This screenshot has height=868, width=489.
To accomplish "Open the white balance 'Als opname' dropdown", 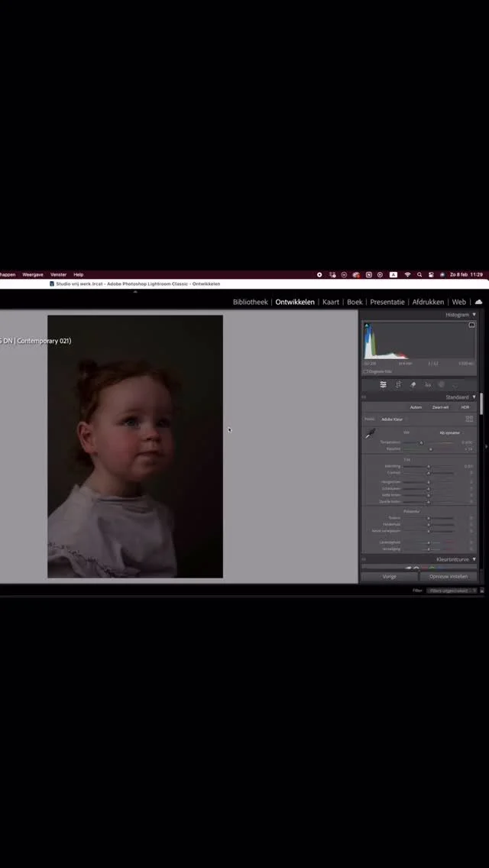I will [x=450, y=433].
